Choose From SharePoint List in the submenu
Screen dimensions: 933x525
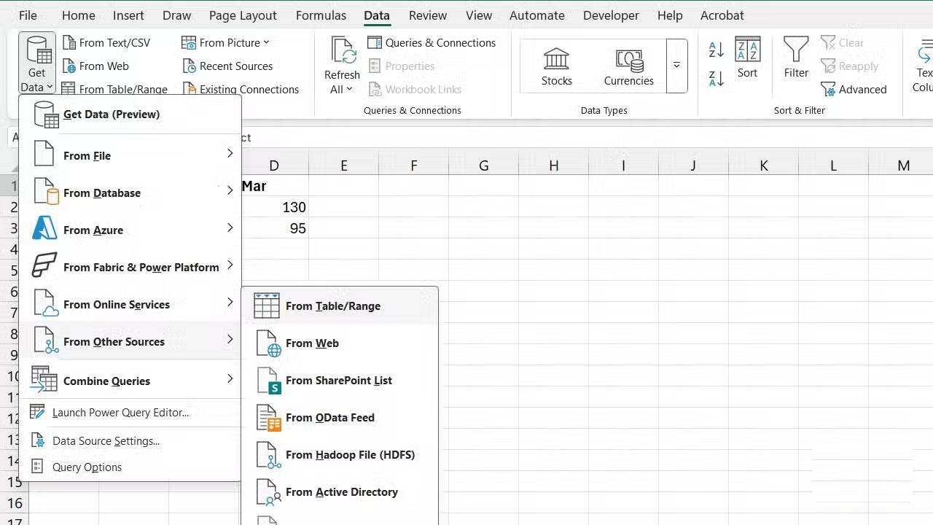pos(340,381)
